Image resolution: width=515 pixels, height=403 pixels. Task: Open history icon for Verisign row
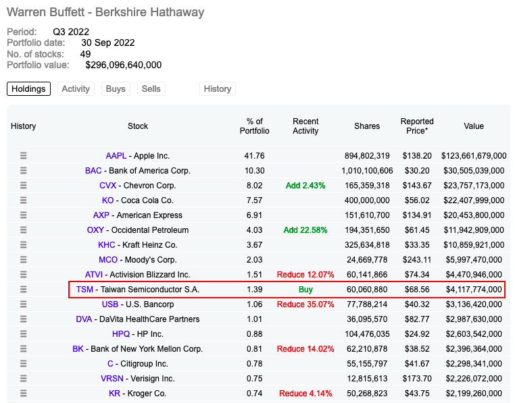(x=24, y=379)
